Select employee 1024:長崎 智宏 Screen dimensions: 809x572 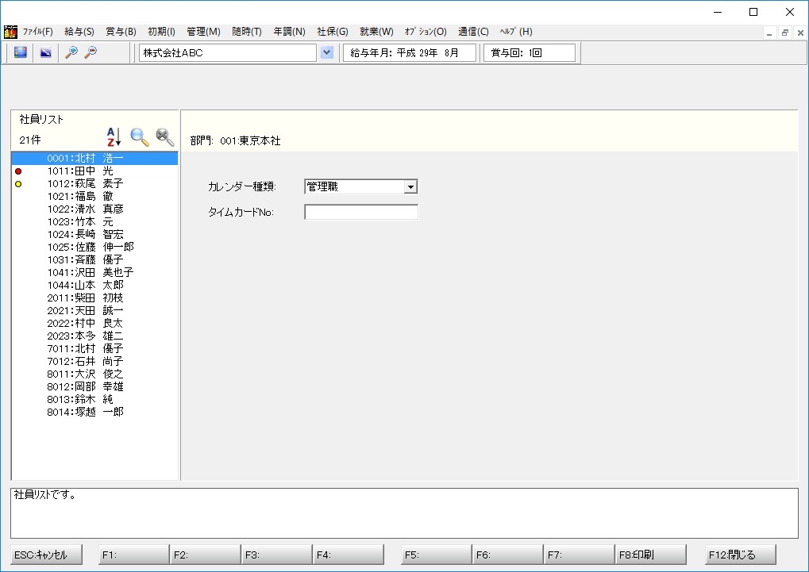coord(95,235)
